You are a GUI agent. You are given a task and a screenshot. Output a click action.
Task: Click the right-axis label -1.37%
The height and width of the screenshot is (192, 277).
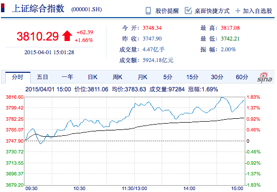[x=253, y=174]
